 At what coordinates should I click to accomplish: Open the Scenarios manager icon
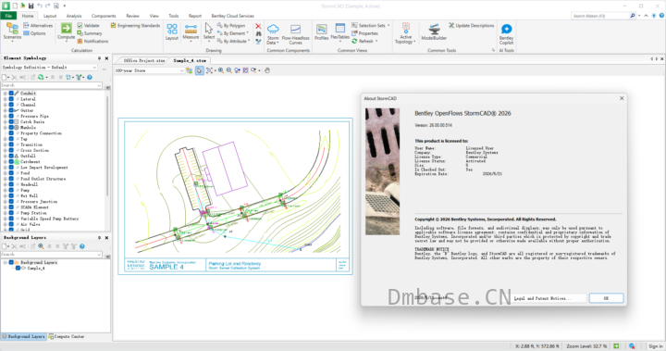click(x=12, y=29)
